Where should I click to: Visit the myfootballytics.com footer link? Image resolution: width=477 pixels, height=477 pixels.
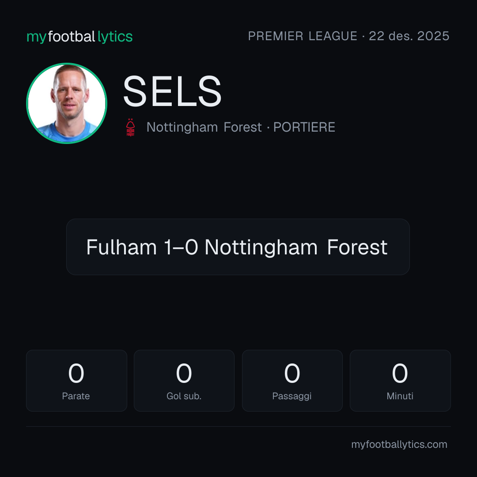[399, 444]
